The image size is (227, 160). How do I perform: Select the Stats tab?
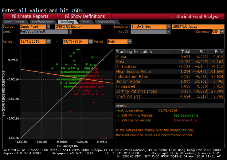point(86,22)
